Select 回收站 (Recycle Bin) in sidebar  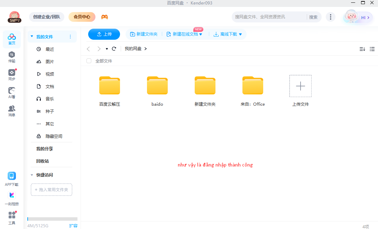[43, 161]
